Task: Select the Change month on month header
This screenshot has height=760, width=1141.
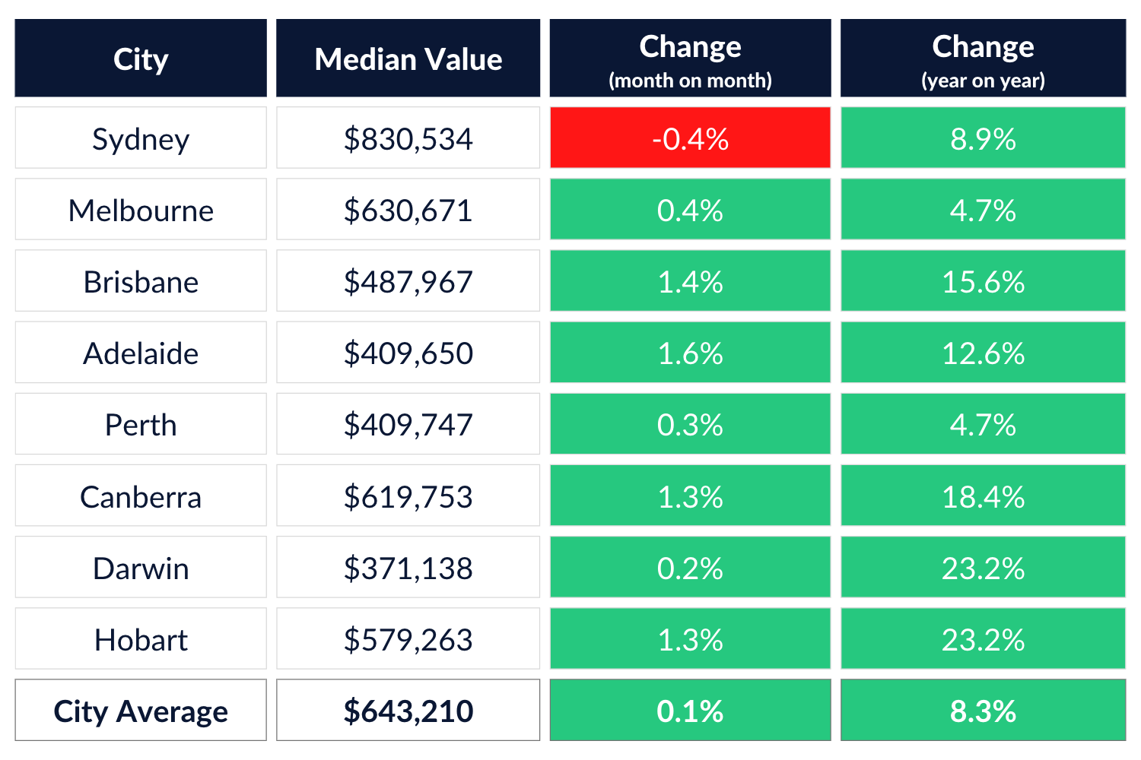Action: pyautogui.click(x=690, y=59)
